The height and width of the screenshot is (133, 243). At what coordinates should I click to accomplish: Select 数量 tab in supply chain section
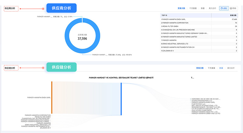coord(221,68)
